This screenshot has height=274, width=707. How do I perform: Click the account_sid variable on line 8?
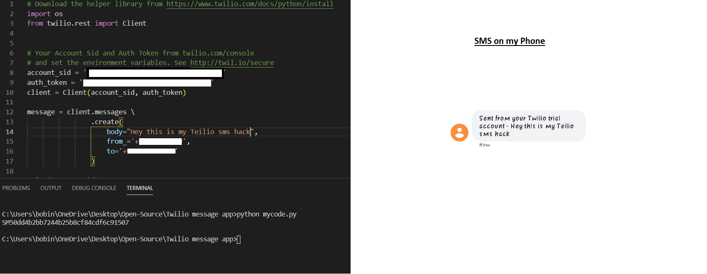pyautogui.click(x=49, y=73)
